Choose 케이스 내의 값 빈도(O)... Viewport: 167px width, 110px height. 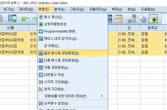(x=72, y=39)
